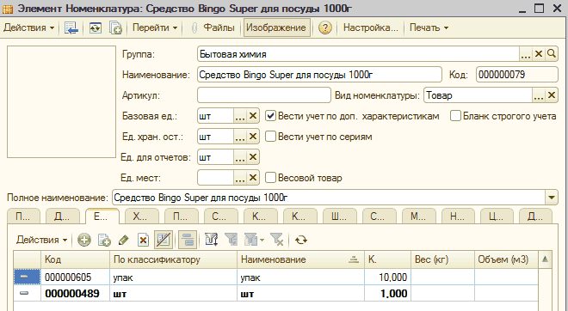
Task: Clear the Вид номенклатуры field
Action: click(552, 95)
